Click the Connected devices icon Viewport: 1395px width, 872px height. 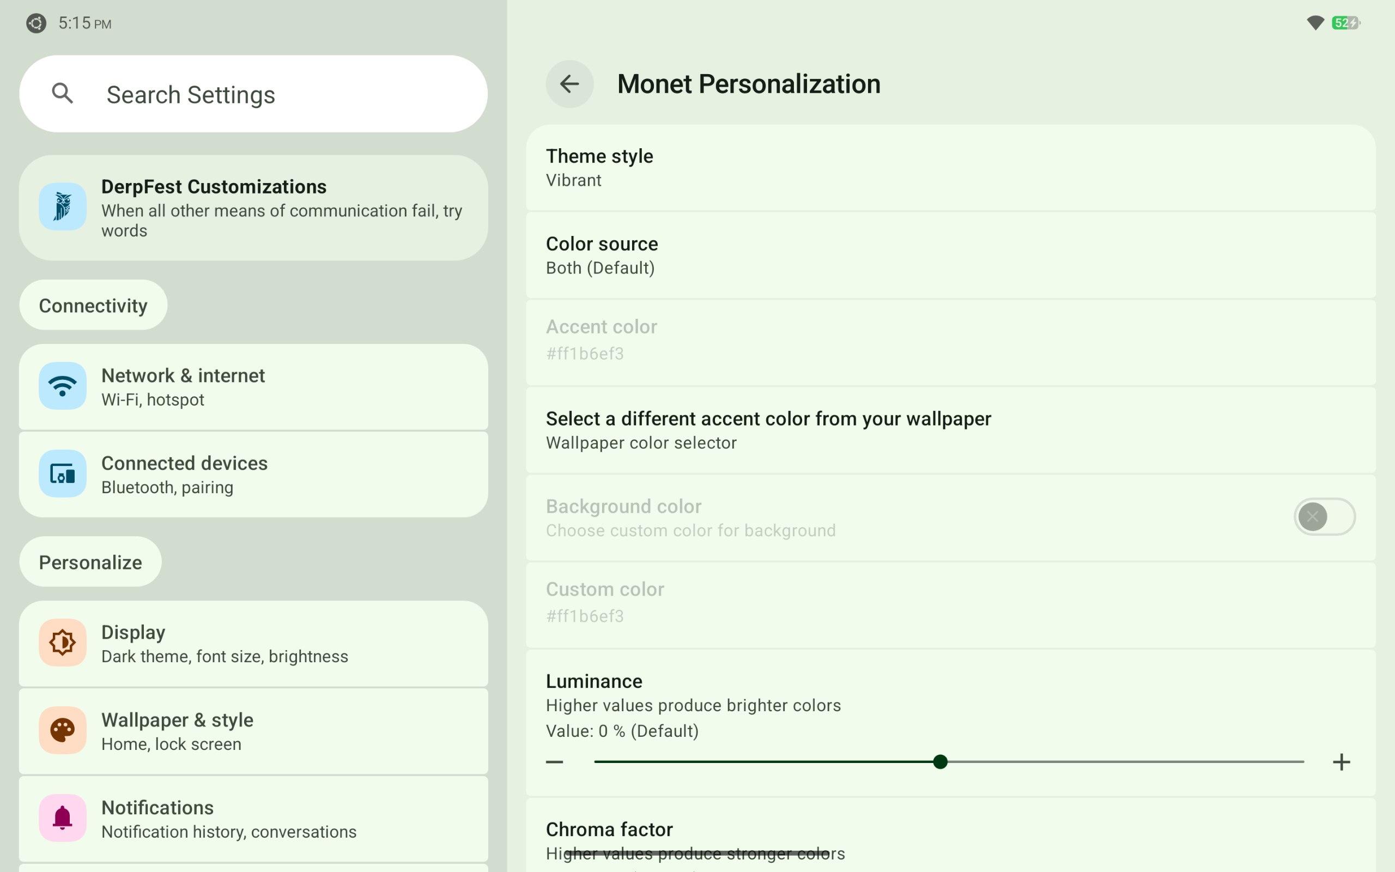pyautogui.click(x=62, y=474)
